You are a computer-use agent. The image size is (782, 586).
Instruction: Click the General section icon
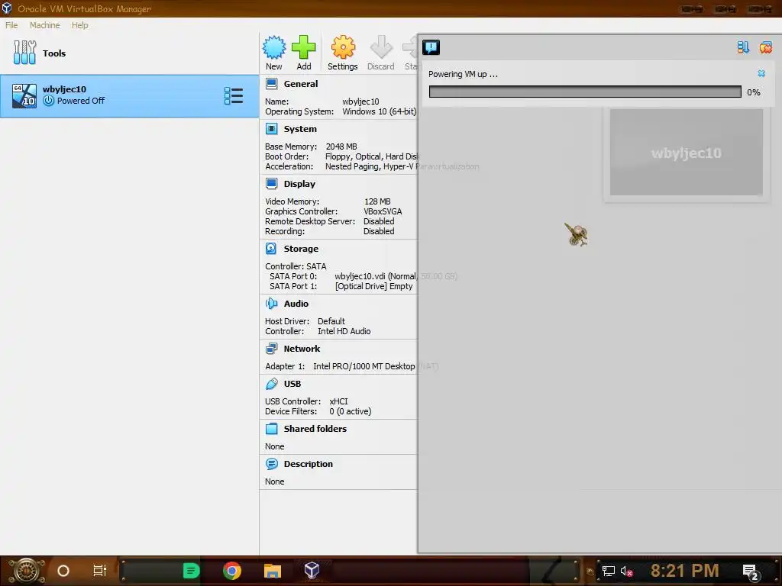271,84
